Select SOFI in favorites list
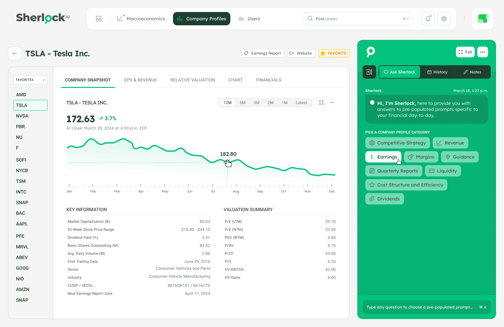The width and height of the screenshot is (504, 327). coord(21,160)
